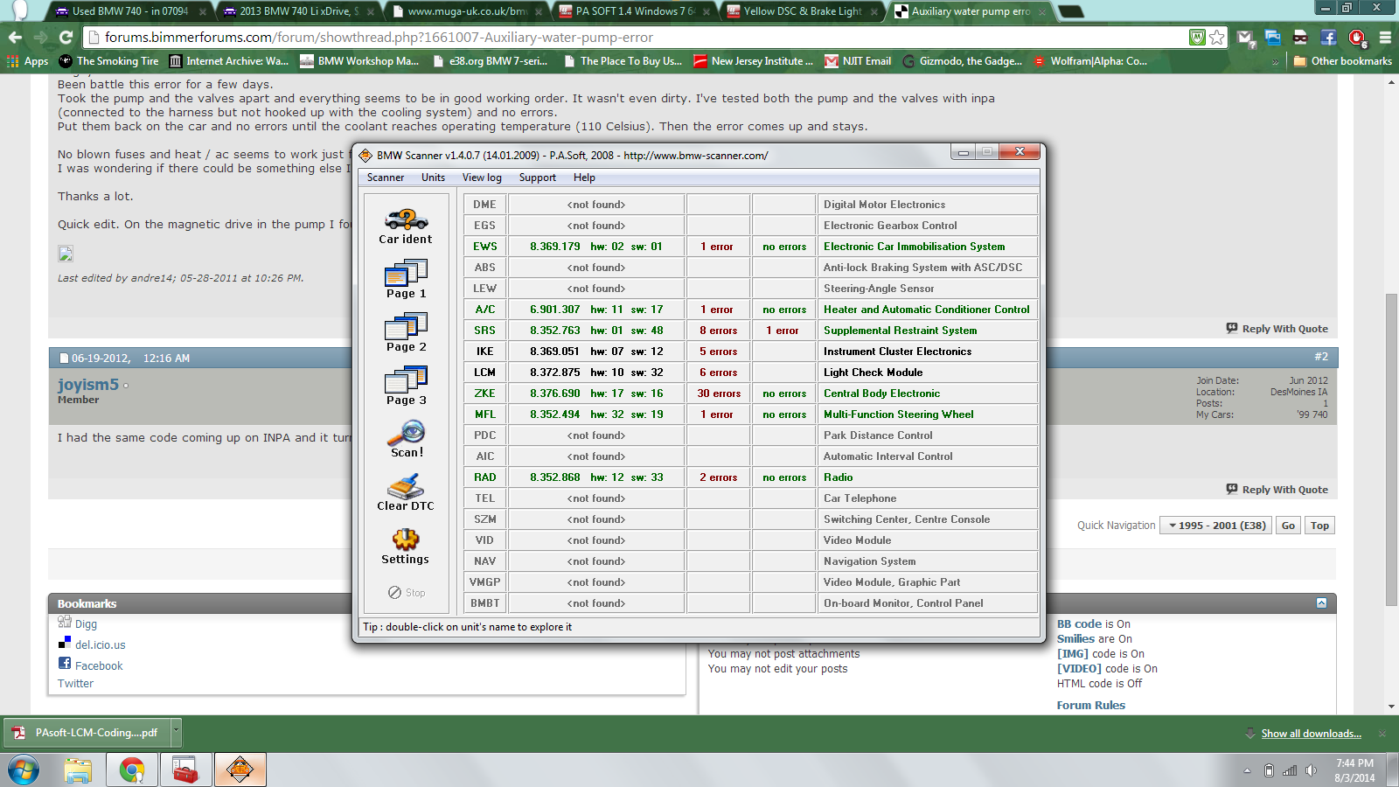Click 'Show all downloads...' link

(1311, 734)
